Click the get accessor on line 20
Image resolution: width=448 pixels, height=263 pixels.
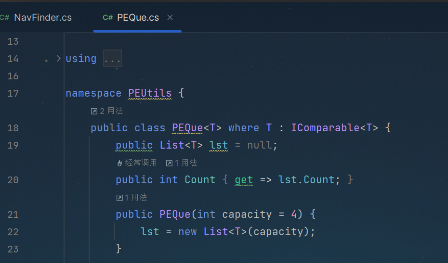(244, 180)
